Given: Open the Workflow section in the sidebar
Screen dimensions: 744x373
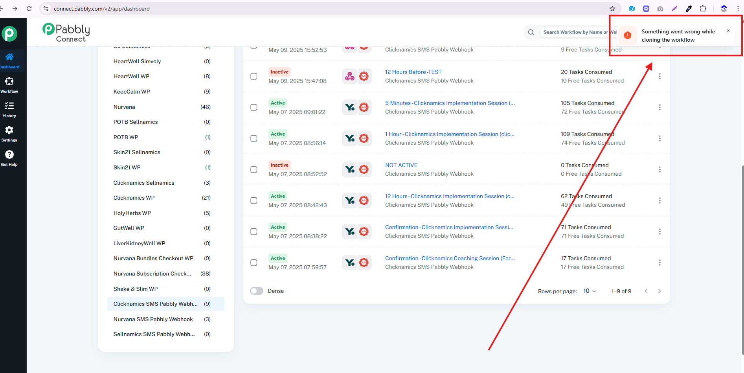Looking at the screenshot, I should (9, 85).
